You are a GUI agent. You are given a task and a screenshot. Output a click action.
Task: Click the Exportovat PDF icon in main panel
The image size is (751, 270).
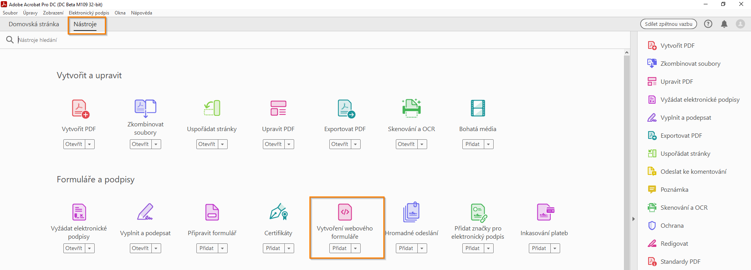(x=346, y=109)
